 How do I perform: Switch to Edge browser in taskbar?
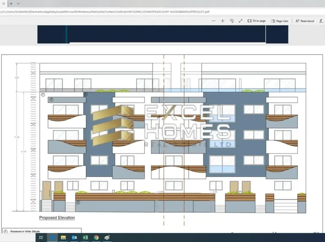(52, 237)
